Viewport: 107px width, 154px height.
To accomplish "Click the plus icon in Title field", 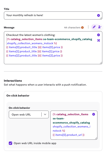I will (98, 15).
